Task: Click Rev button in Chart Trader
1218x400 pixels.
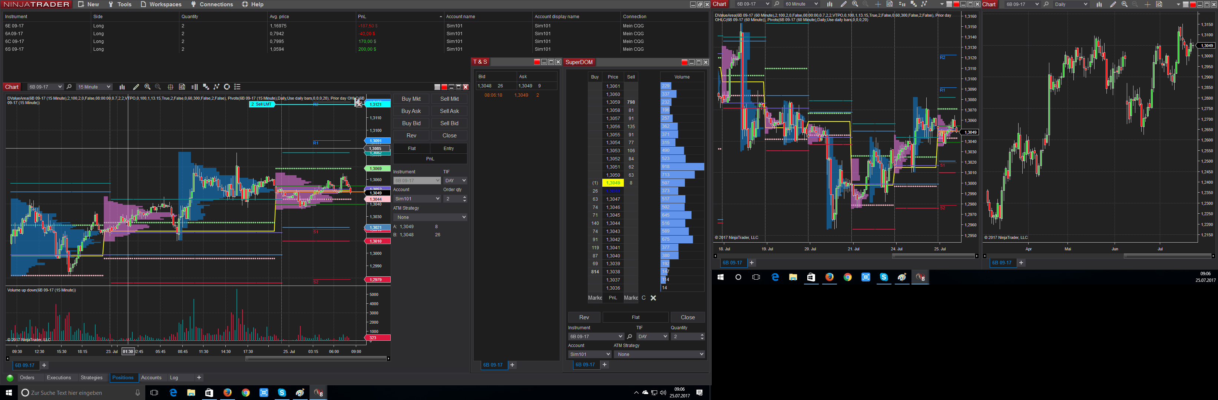Action: 411,136
